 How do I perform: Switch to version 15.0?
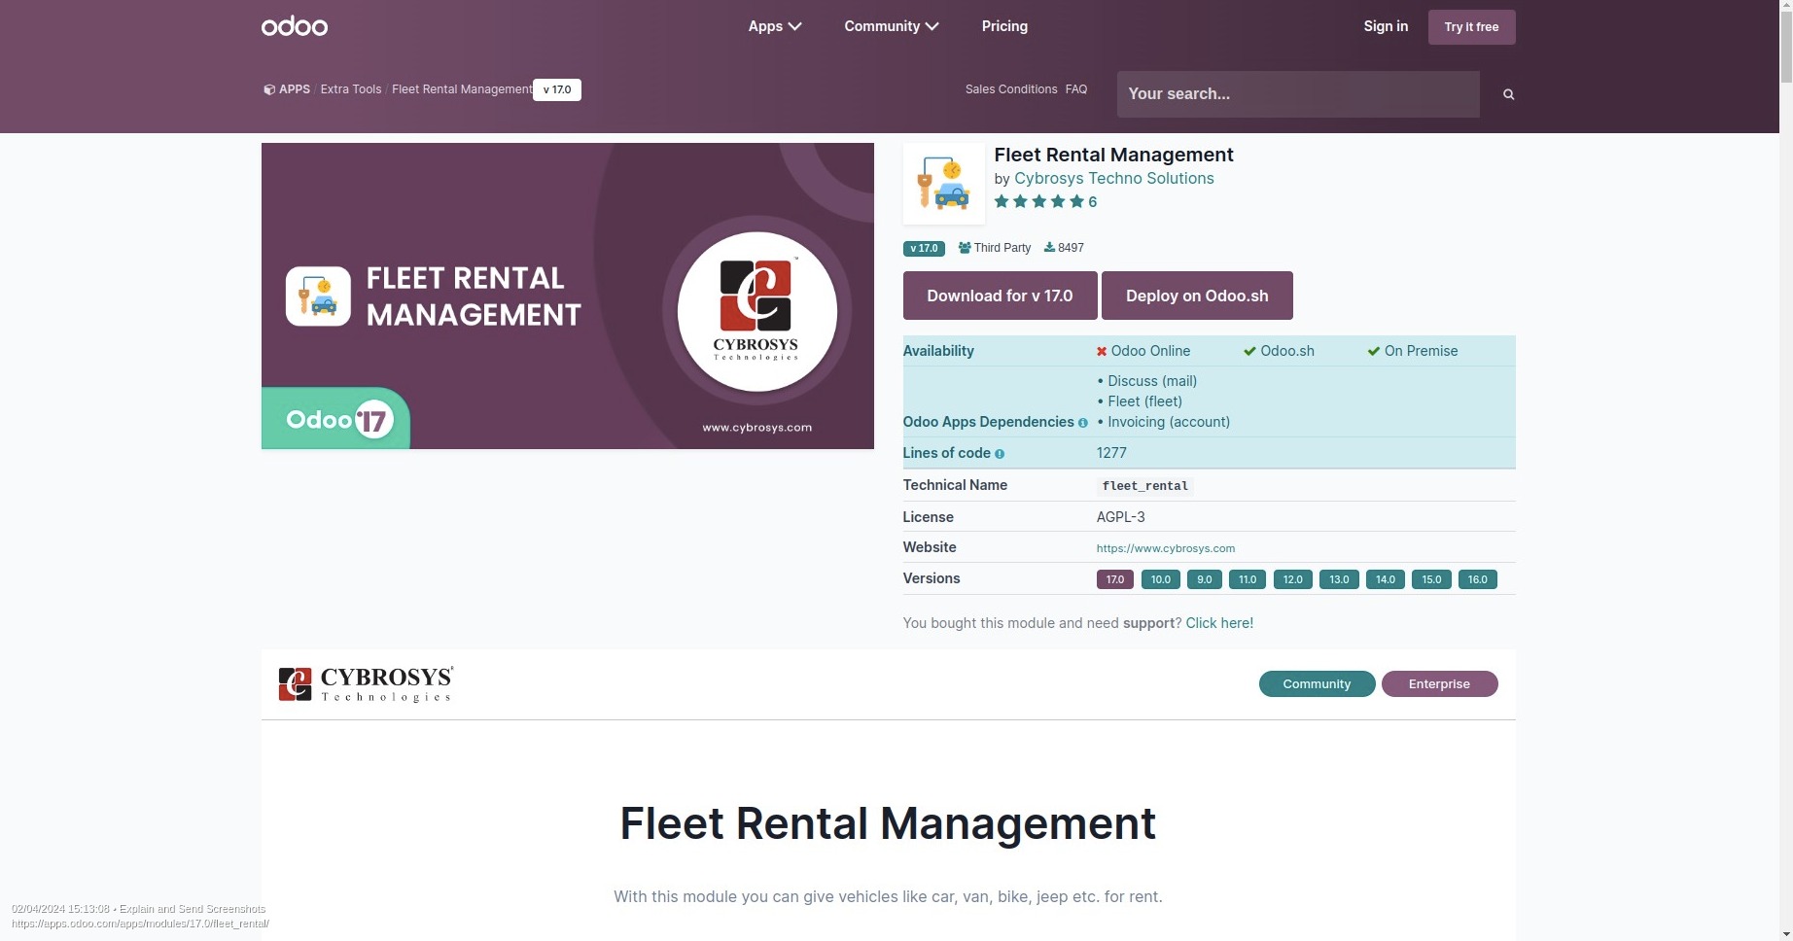(x=1431, y=579)
